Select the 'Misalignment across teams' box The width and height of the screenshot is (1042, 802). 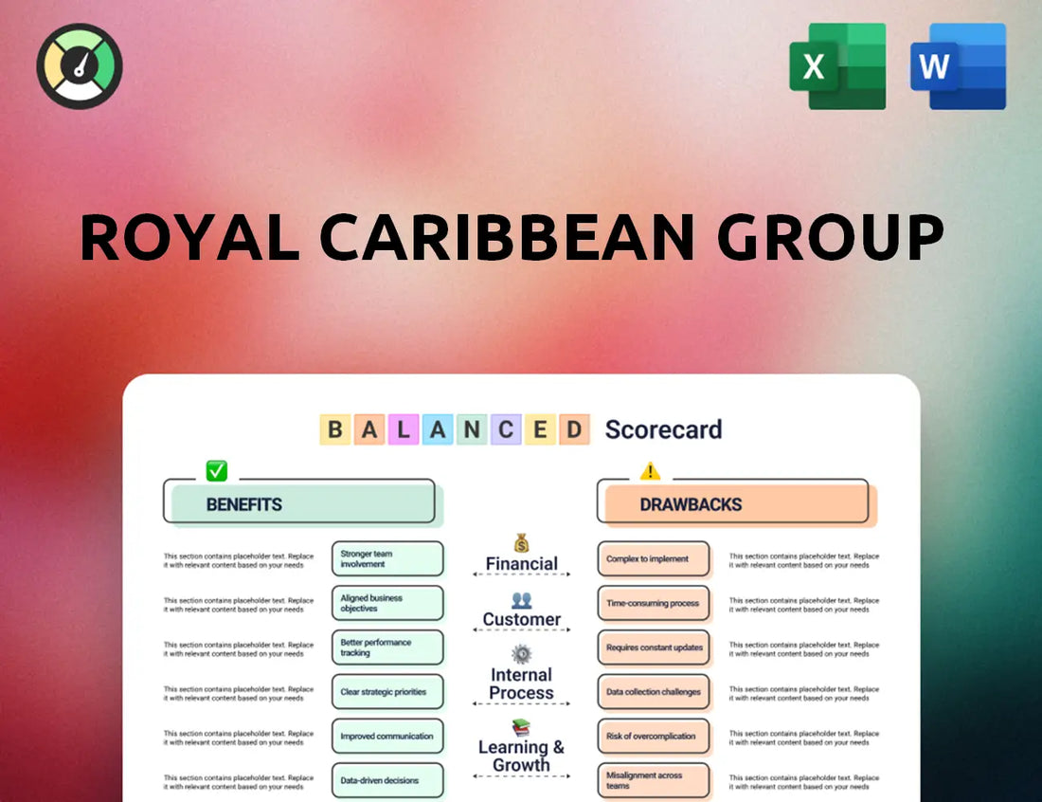pos(654,780)
